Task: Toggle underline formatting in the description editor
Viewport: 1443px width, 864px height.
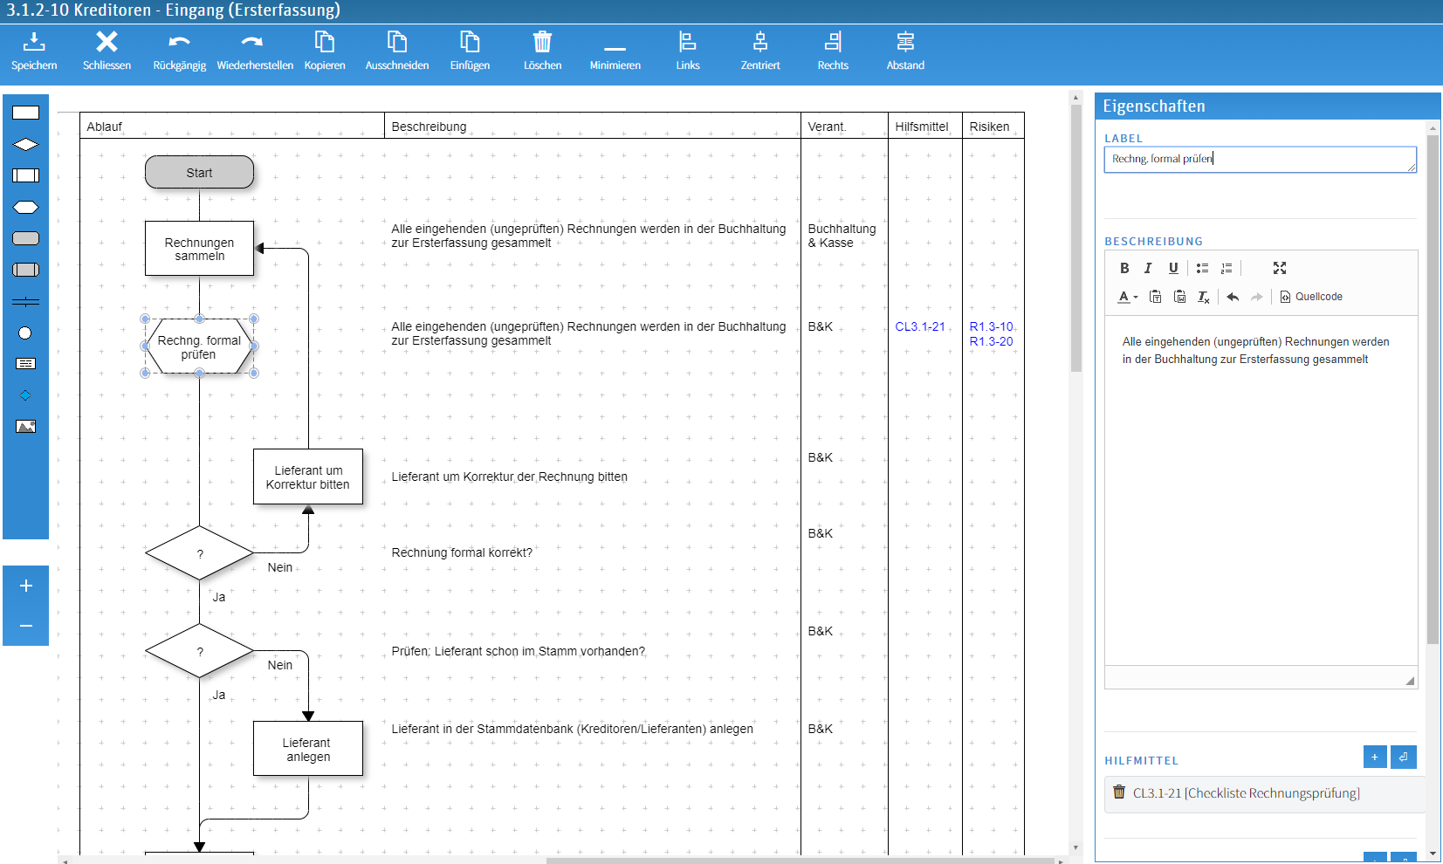Action: pyautogui.click(x=1173, y=268)
